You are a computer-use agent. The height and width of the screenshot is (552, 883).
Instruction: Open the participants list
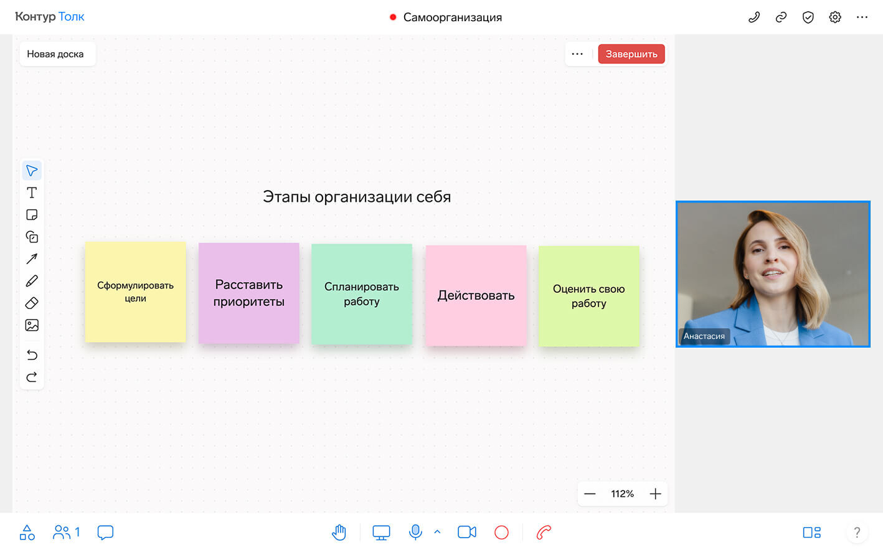click(67, 532)
